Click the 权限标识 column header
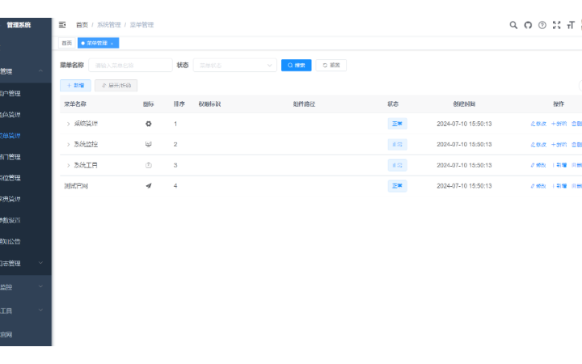This screenshot has height=364, width=582. (209, 104)
